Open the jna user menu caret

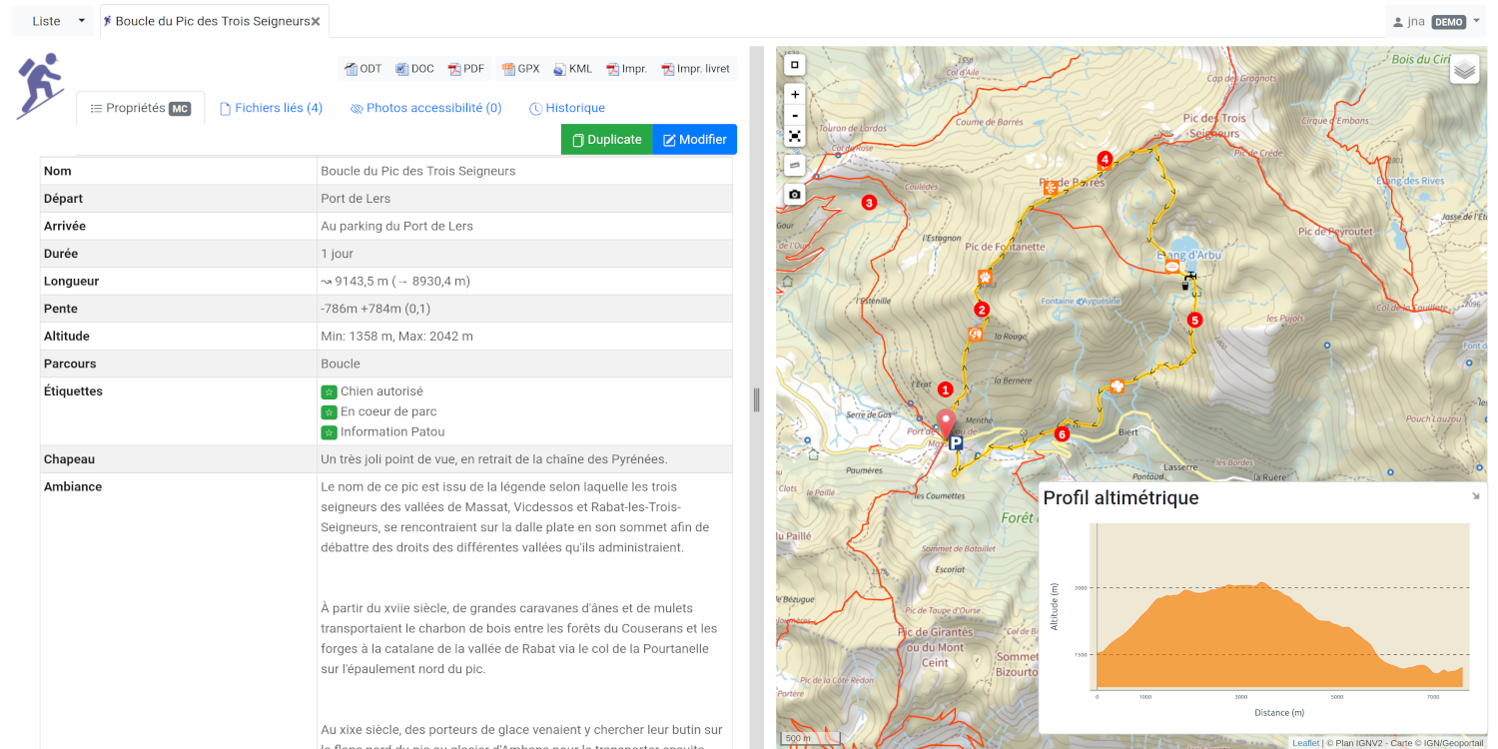1476,21
